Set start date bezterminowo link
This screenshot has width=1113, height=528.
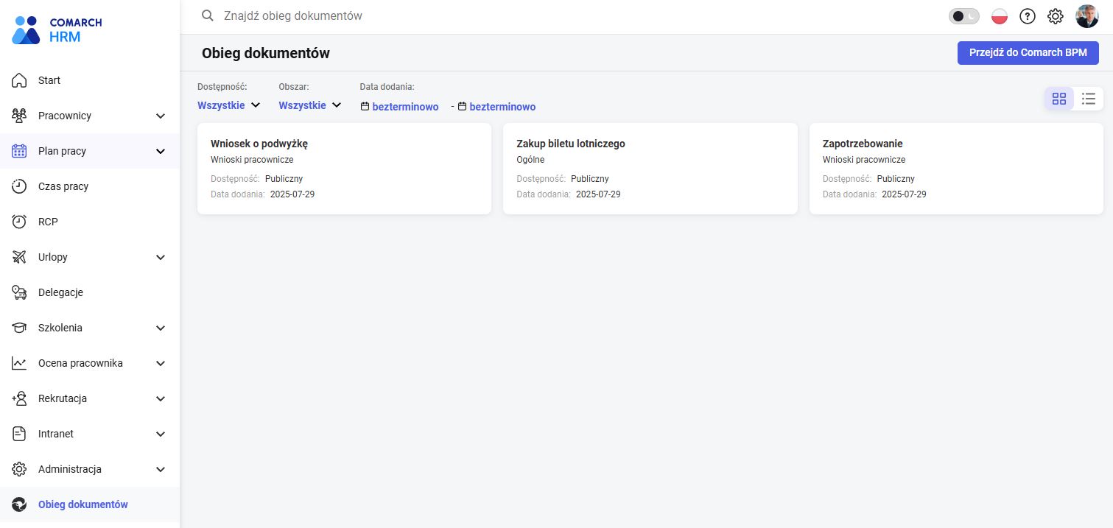point(405,107)
